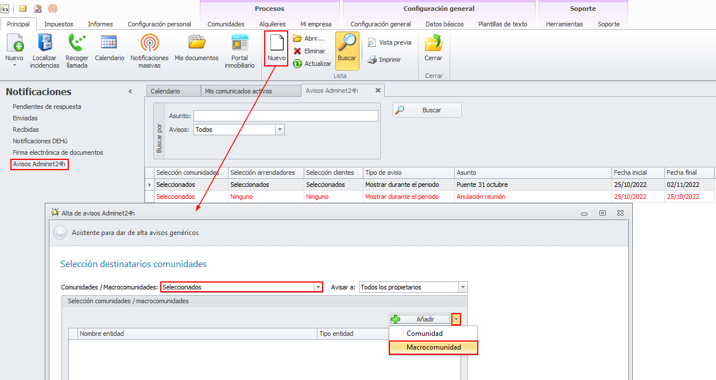
Task: Click the clipboard checklist quick access icon
Action: (37, 9)
